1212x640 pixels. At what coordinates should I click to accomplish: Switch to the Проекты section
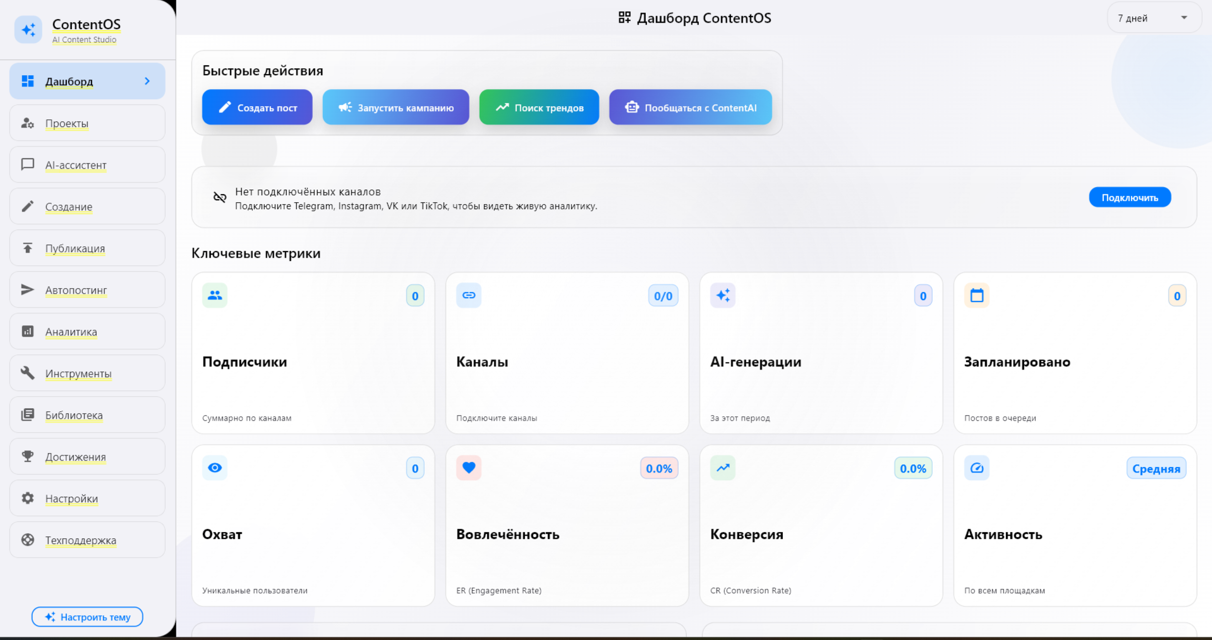point(66,123)
